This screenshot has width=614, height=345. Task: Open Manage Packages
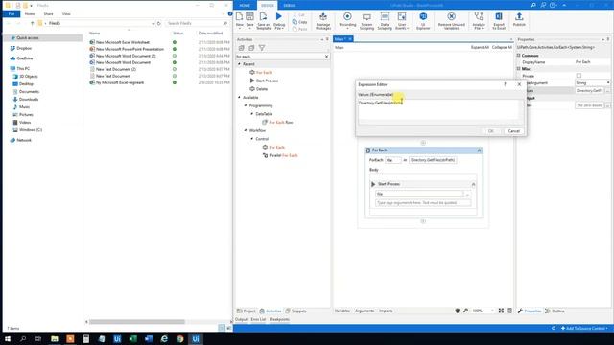click(323, 21)
